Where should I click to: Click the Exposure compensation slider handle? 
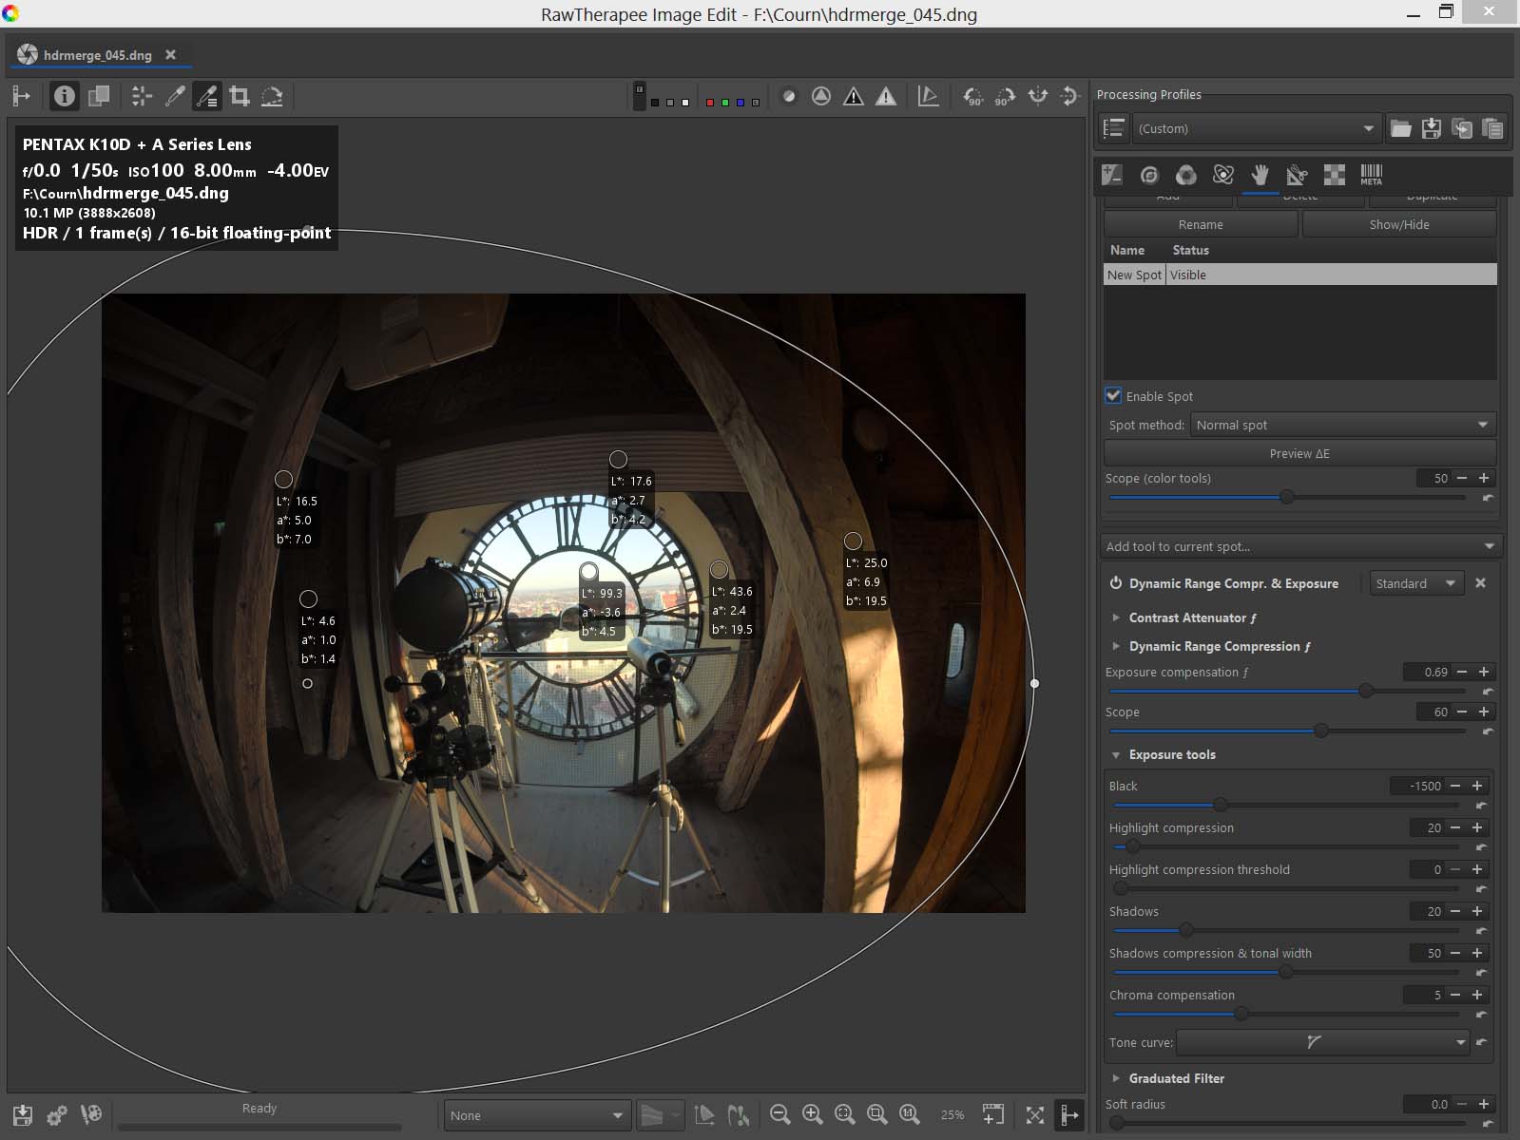[x=1366, y=691]
